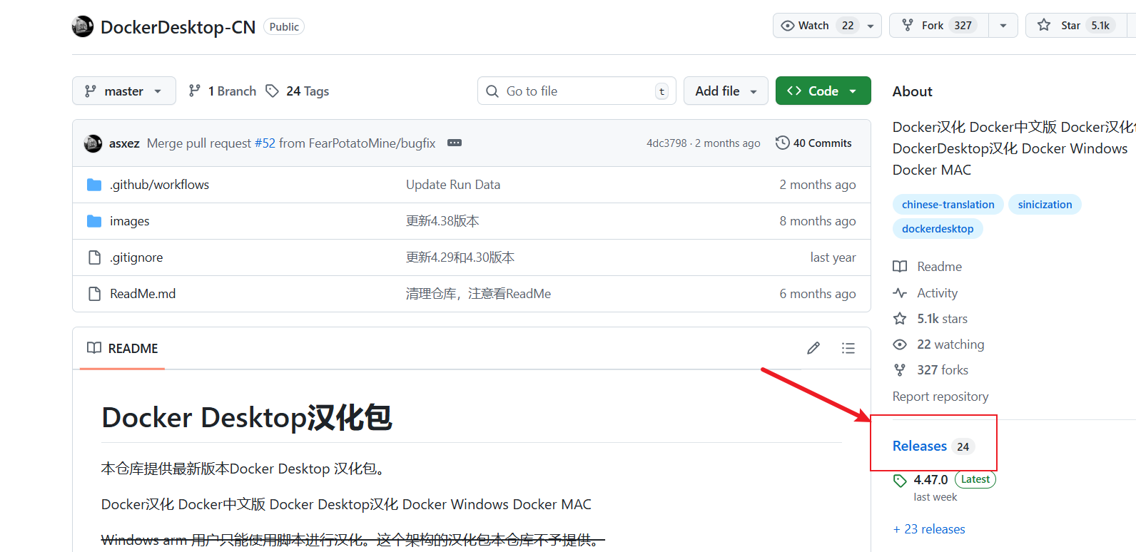Screen dimensions: 1136x552
Task: Click the star icon on Star button
Action: pyautogui.click(x=1044, y=25)
